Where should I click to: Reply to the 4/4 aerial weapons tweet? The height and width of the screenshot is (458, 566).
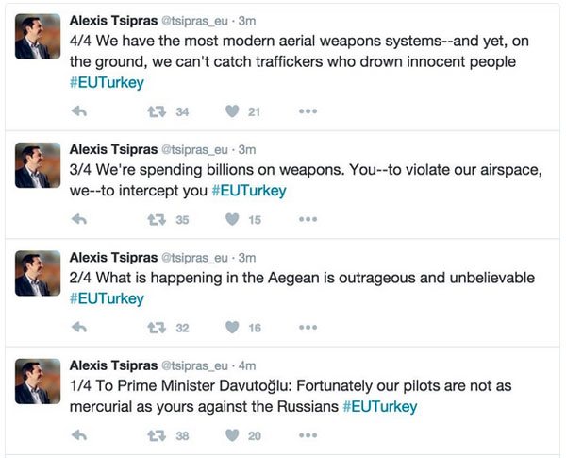[x=79, y=111]
